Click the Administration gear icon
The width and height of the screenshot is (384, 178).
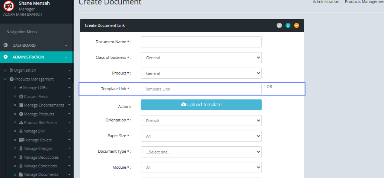coord(5,57)
